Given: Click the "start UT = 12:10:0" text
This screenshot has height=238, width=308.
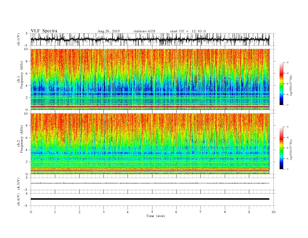Looking at the screenshot, I should point(188,31).
